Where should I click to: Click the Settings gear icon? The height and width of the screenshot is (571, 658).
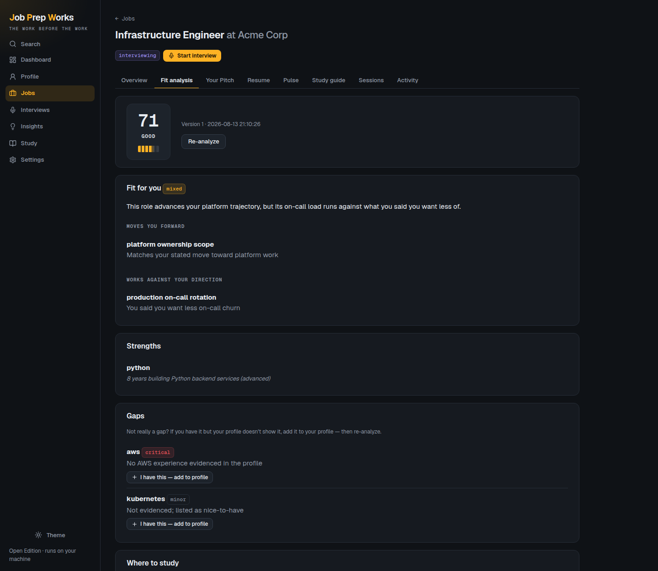[13, 160]
